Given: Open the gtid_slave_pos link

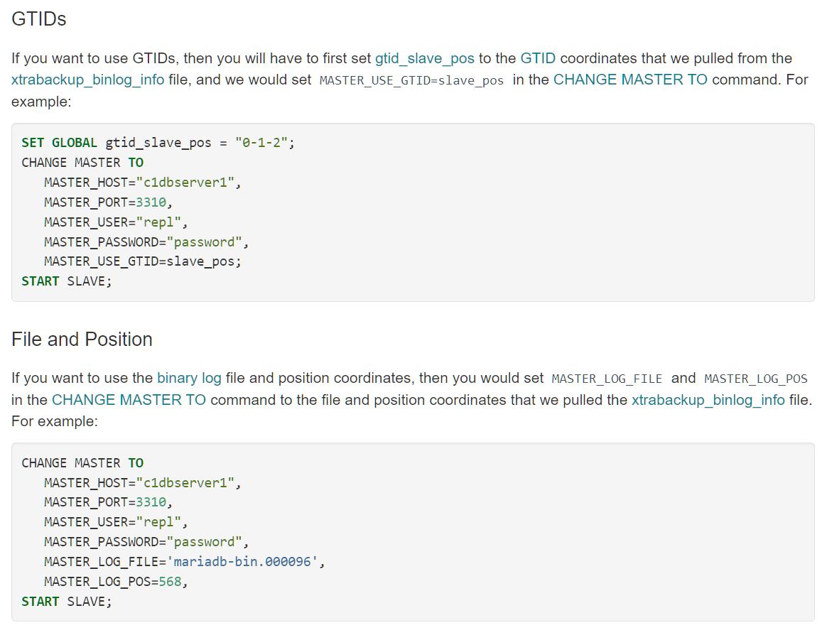Looking at the screenshot, I should pos(425,58).
